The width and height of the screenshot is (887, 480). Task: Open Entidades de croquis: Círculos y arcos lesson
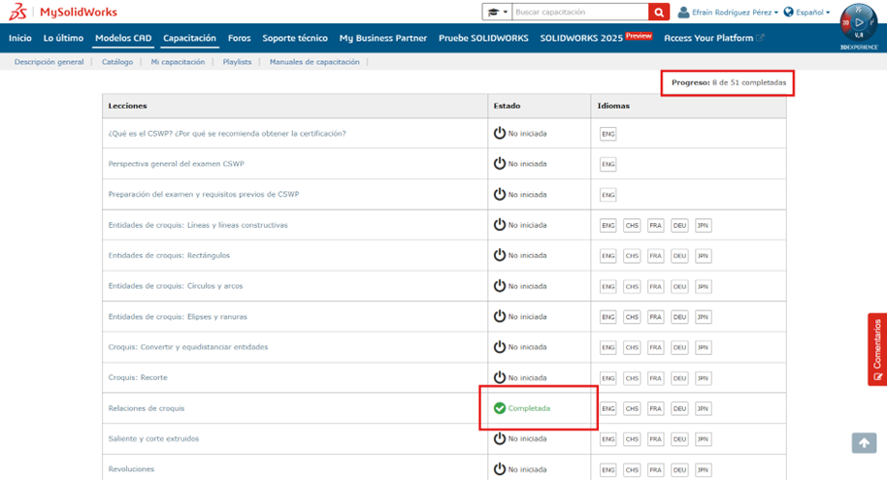coord(176,286)
